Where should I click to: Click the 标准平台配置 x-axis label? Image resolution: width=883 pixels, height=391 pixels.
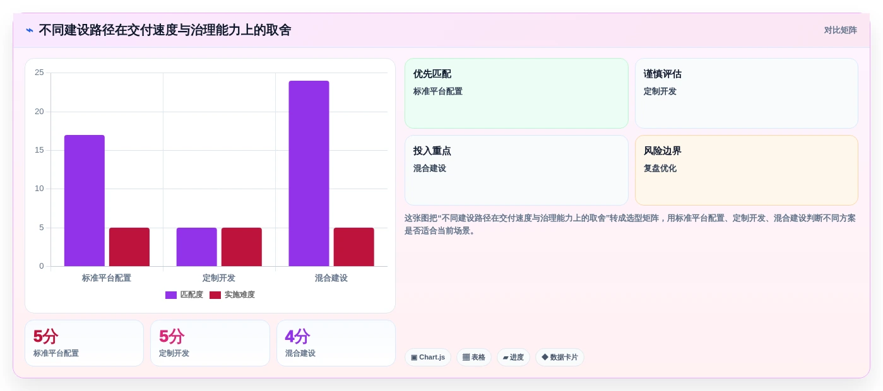(107, 278)
